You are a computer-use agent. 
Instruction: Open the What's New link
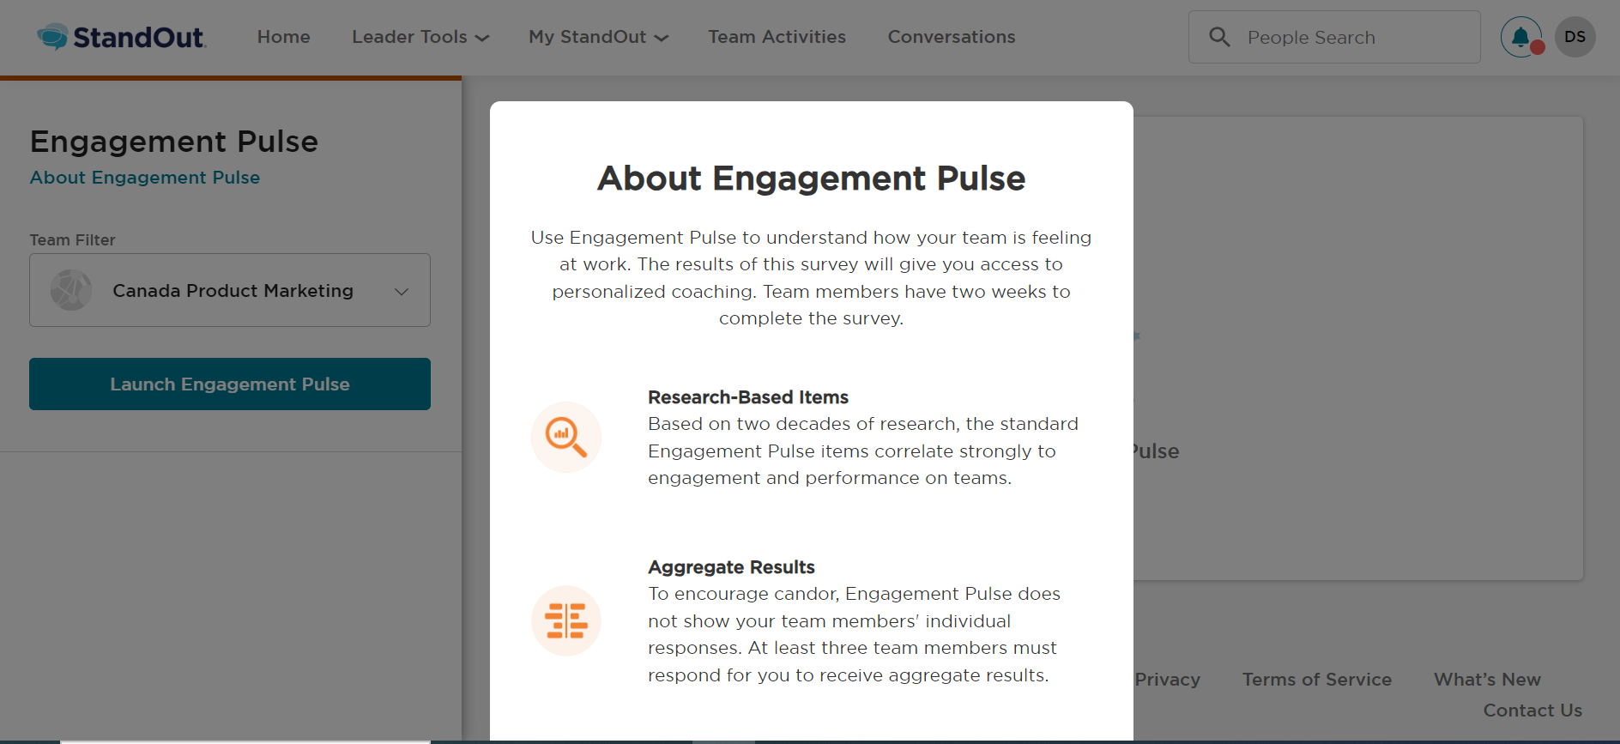[x=1487, y=680]
